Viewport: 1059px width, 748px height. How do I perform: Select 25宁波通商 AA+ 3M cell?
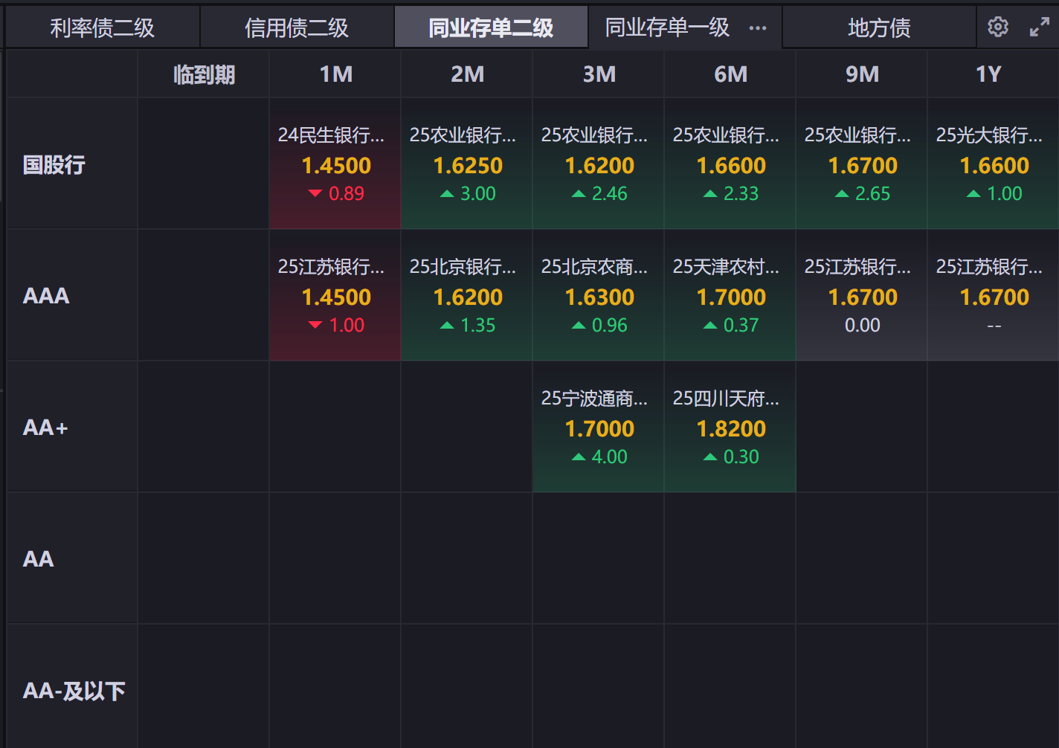coord(599,428)
